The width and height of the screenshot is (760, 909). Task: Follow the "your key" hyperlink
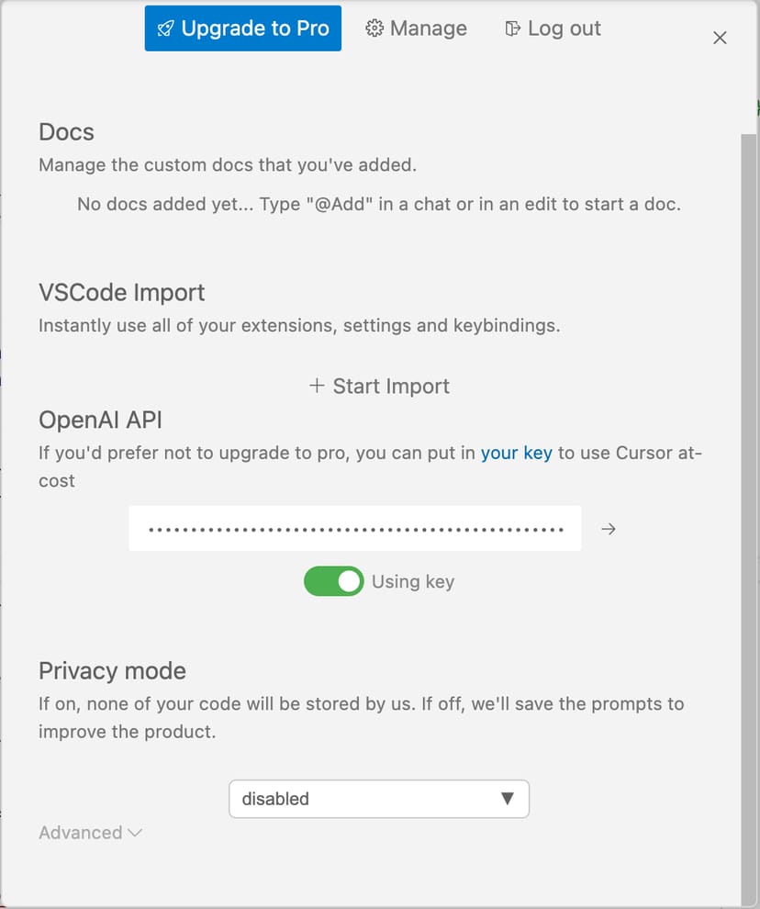tap(516, 453)
